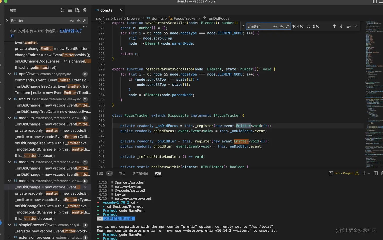The height and width of the screenshot is (240, 383).
Task: Toggle match case in find widget
Action: [x=275, y=26]
